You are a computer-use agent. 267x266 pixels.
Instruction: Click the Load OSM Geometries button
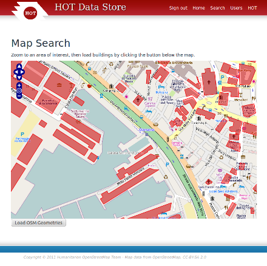coord(38,223)
